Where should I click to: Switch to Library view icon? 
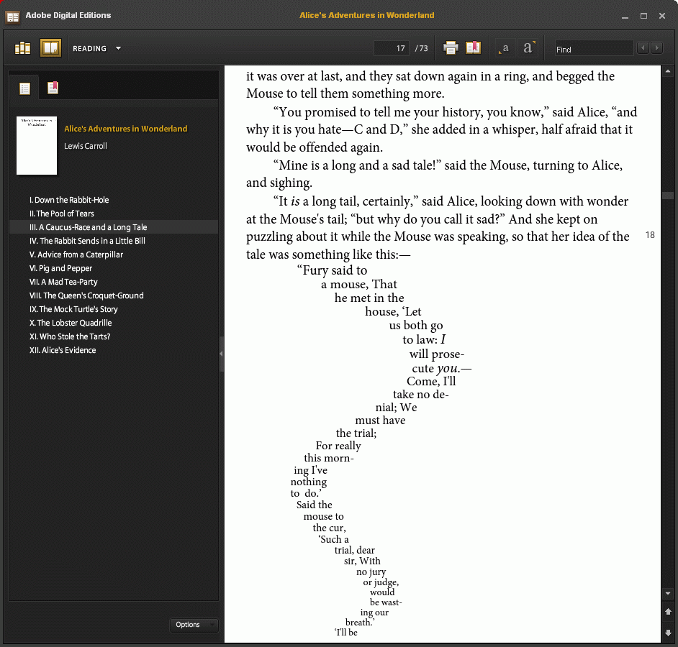[x=22, y=48]
